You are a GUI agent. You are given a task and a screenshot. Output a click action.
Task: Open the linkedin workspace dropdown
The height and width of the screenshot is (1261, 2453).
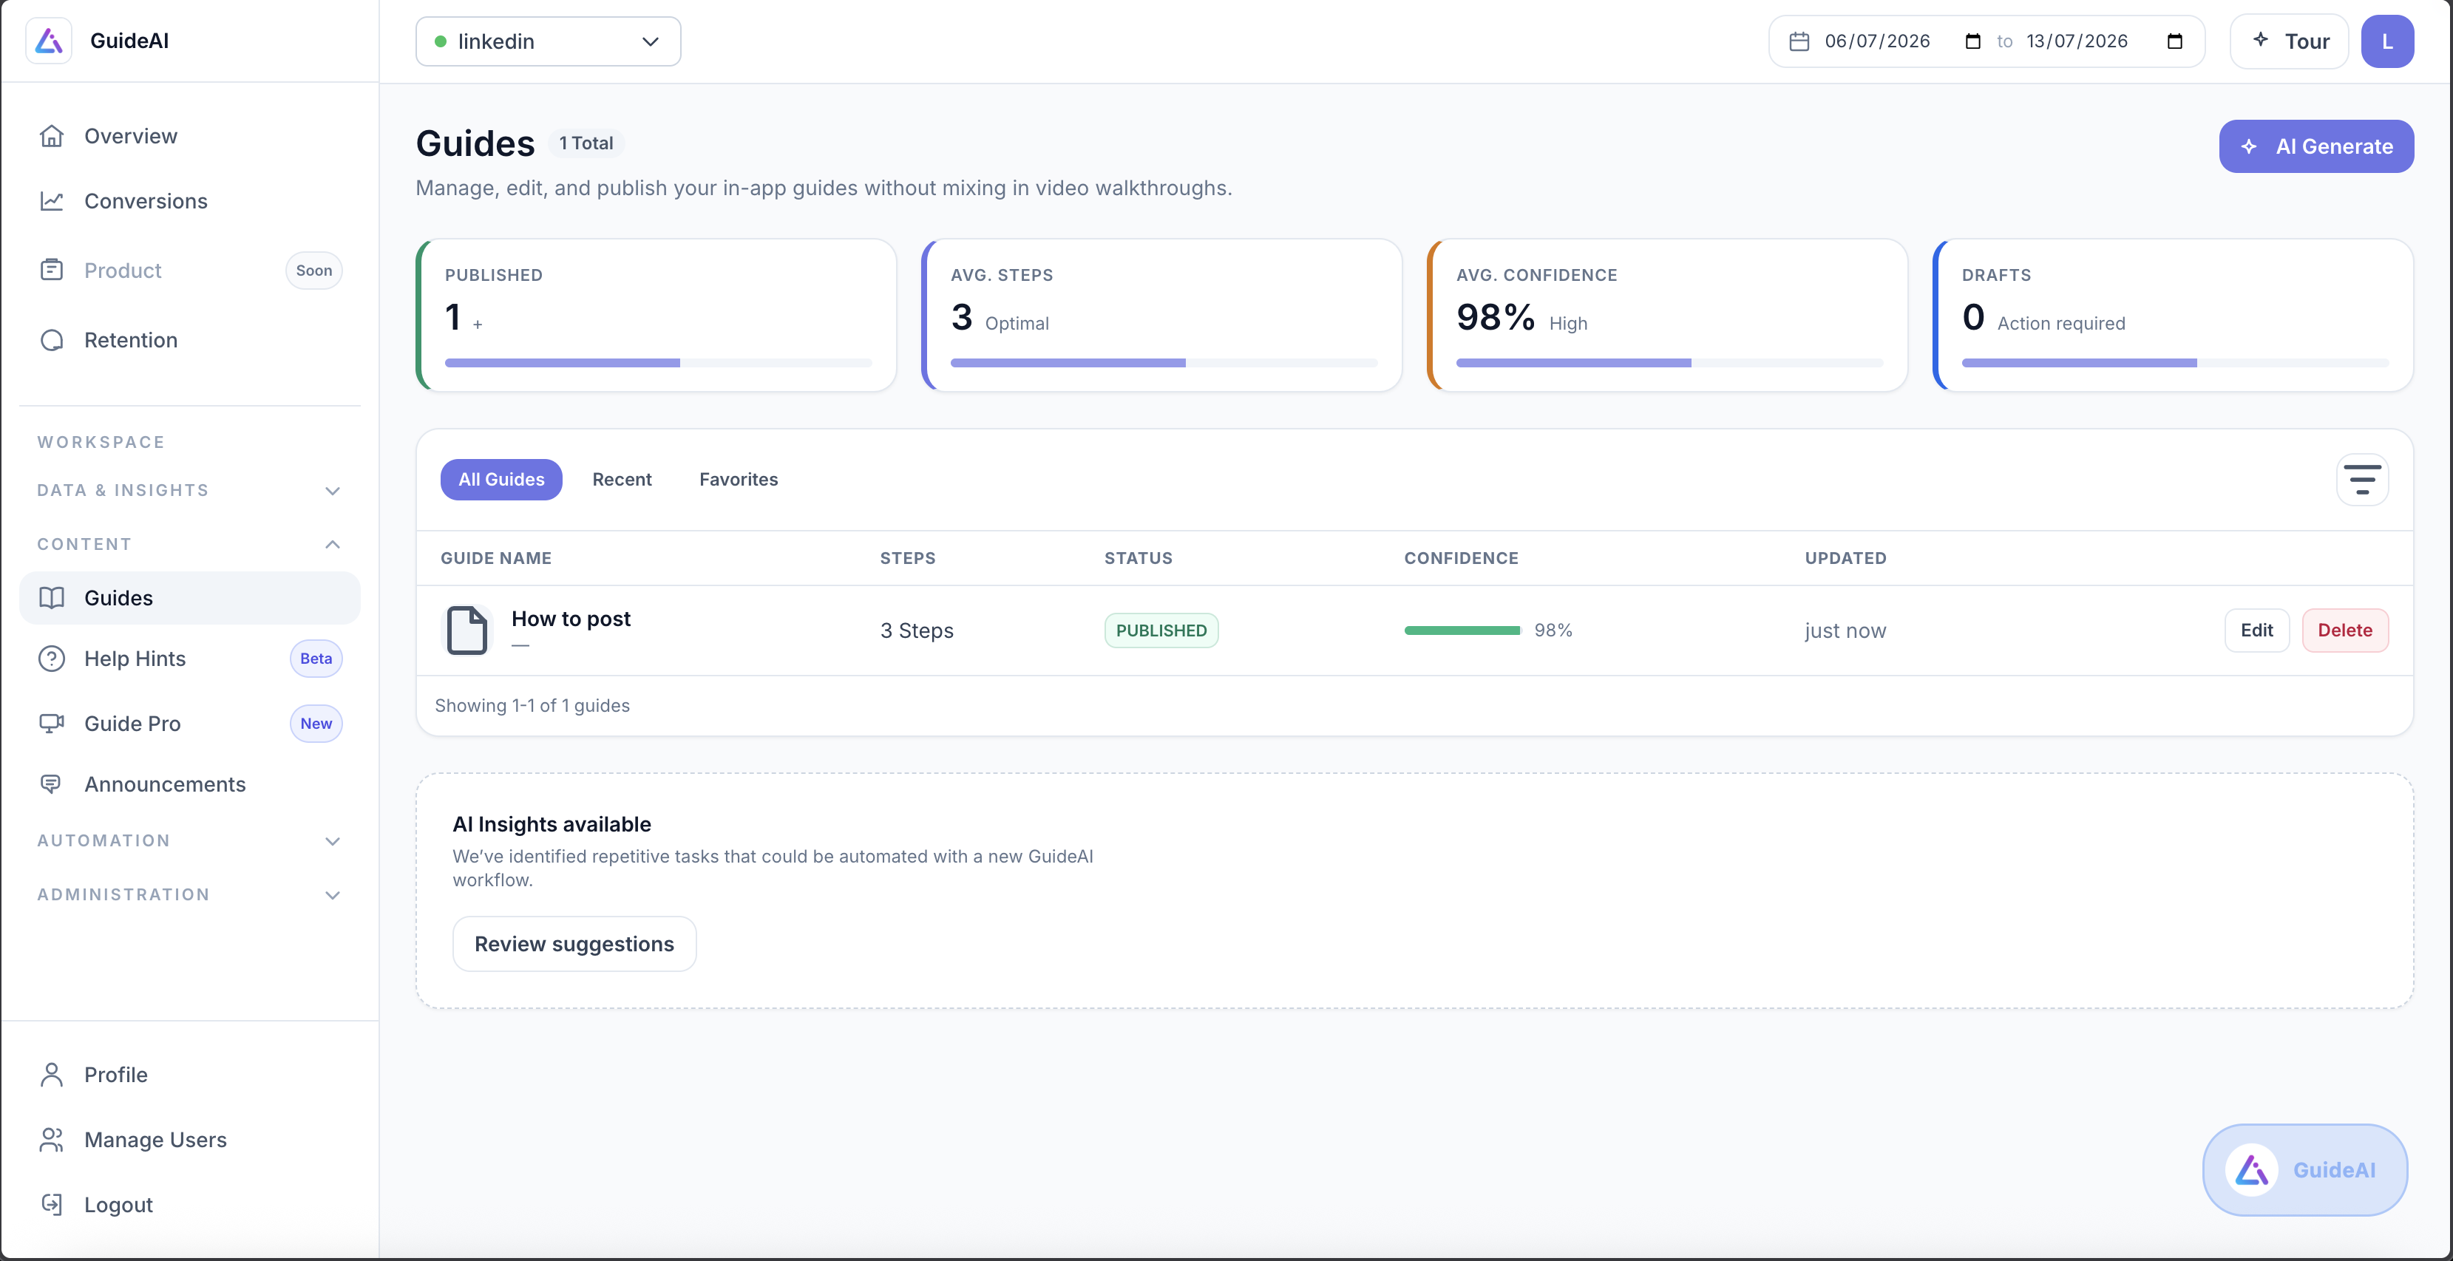point(549,41)
